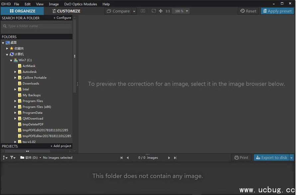The image size is (296, 195).
Task: Expand the Autodesk folder arrow
Action: coord(15,72)
